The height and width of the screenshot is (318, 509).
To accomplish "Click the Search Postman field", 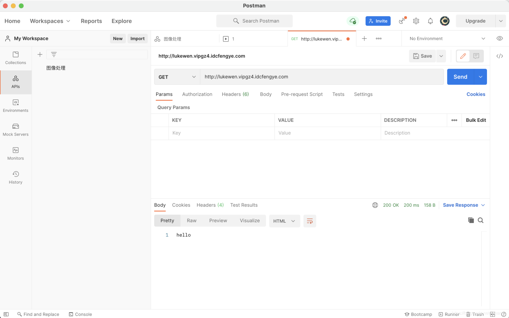I will 254,21.
